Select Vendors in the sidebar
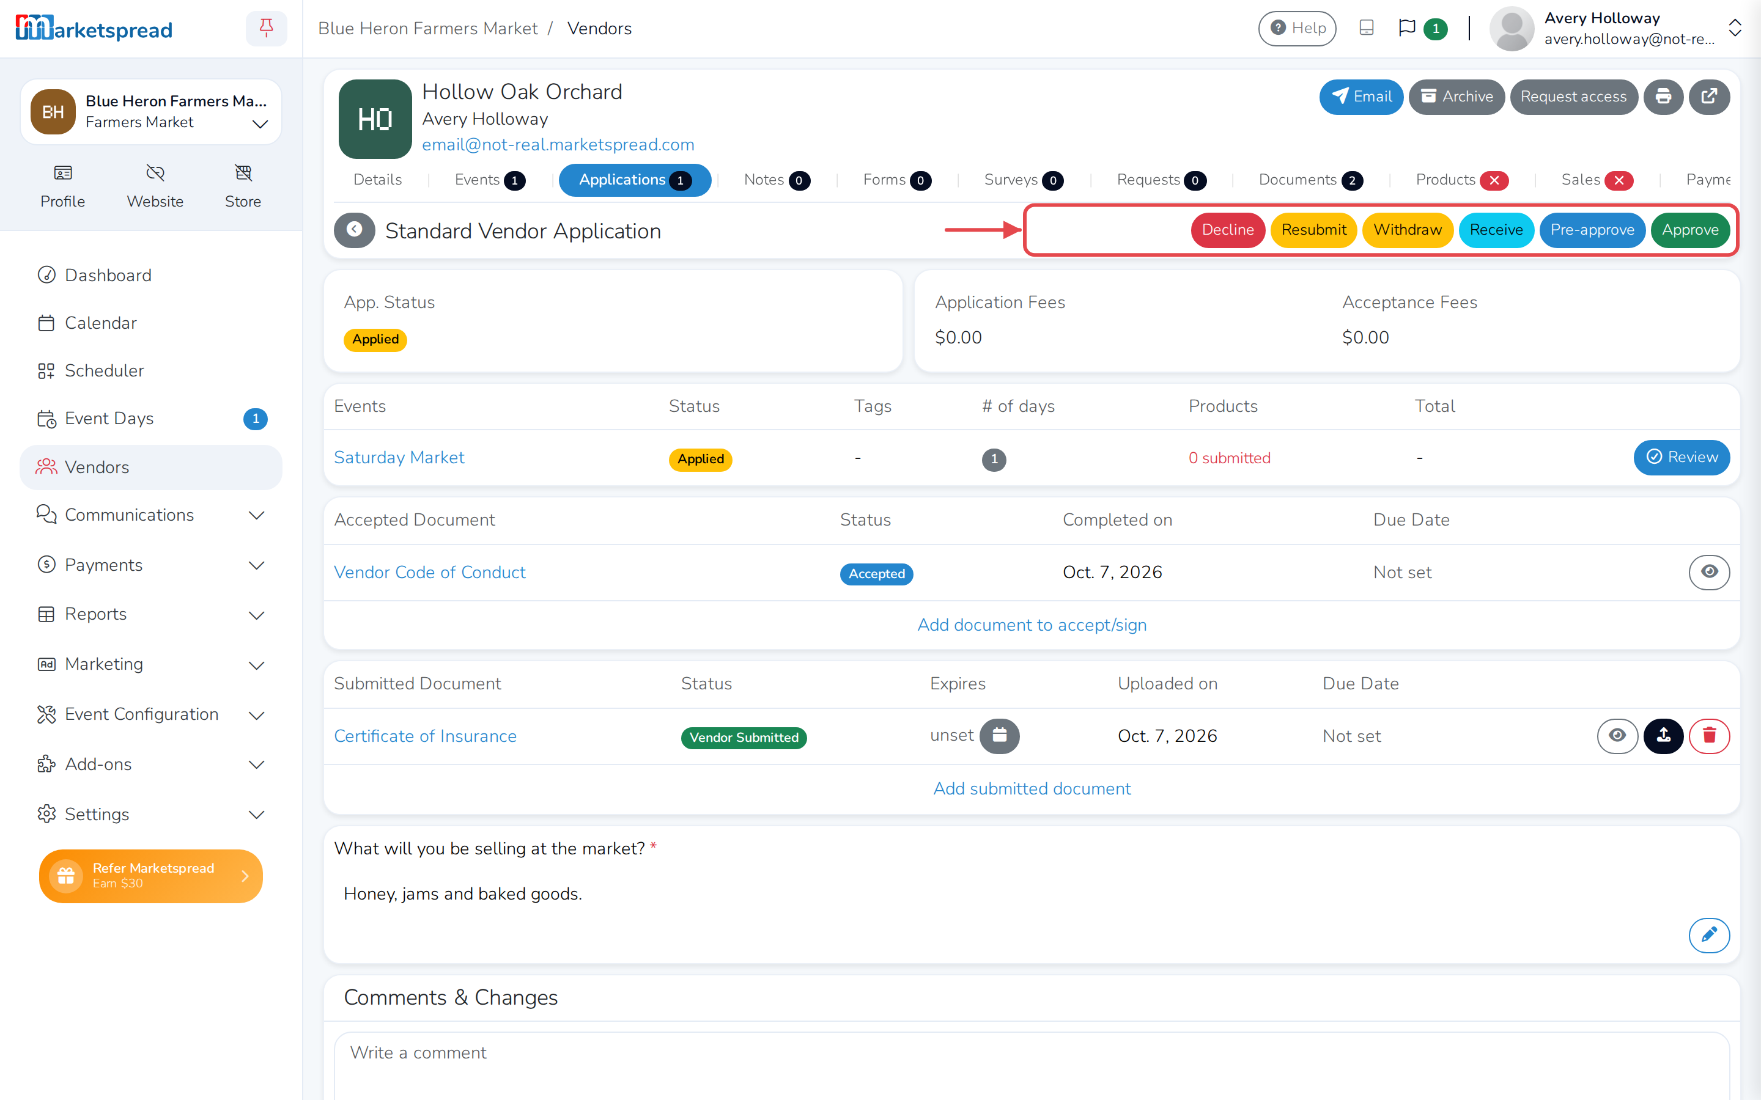This screenshot has width=1761, height=1100. pos(152,467)
